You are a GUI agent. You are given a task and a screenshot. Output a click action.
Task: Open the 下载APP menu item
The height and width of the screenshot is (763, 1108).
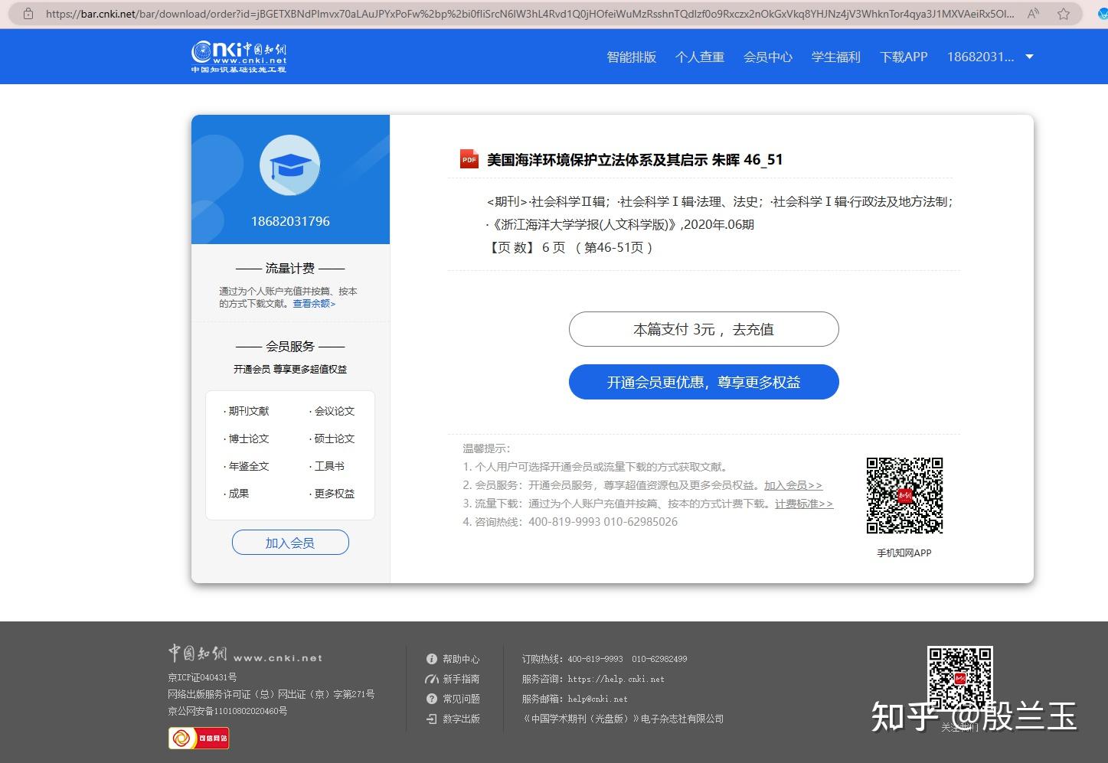(904, 57)
